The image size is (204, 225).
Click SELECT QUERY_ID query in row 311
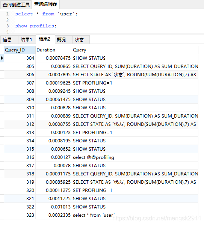[135, 116]
